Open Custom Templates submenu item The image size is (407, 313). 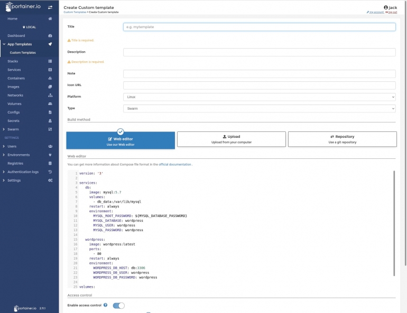tap(23, 53)
